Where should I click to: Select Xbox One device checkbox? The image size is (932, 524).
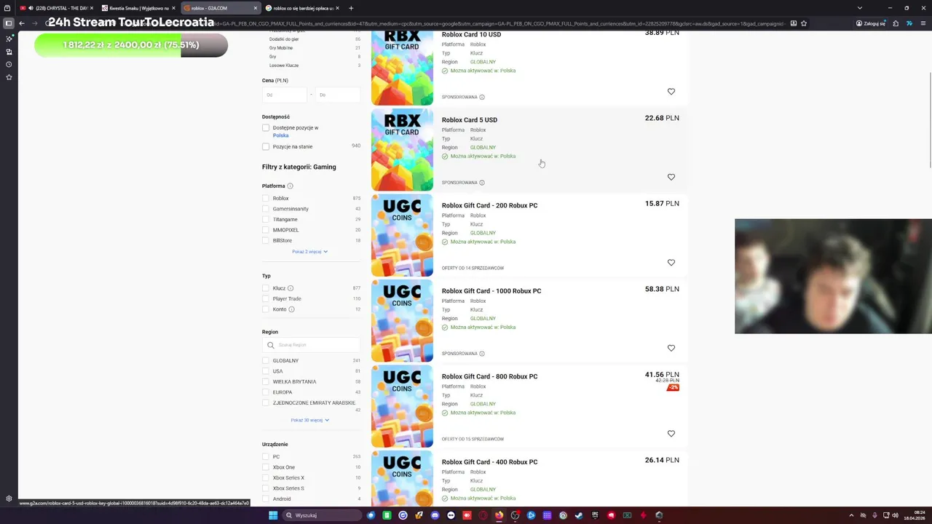point(266,467)
